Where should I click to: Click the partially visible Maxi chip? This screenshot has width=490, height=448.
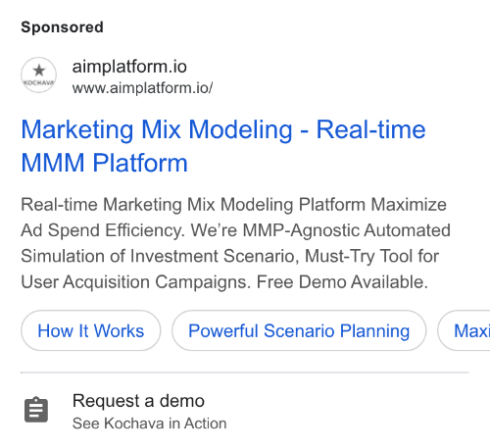(x=465, y=330)
